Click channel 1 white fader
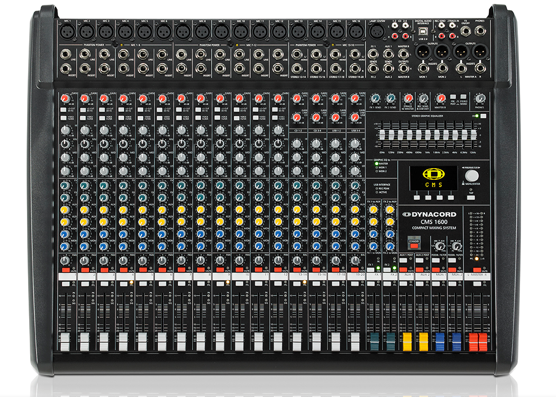Screen dimensions: 556x397 click(x=65, y=341)
